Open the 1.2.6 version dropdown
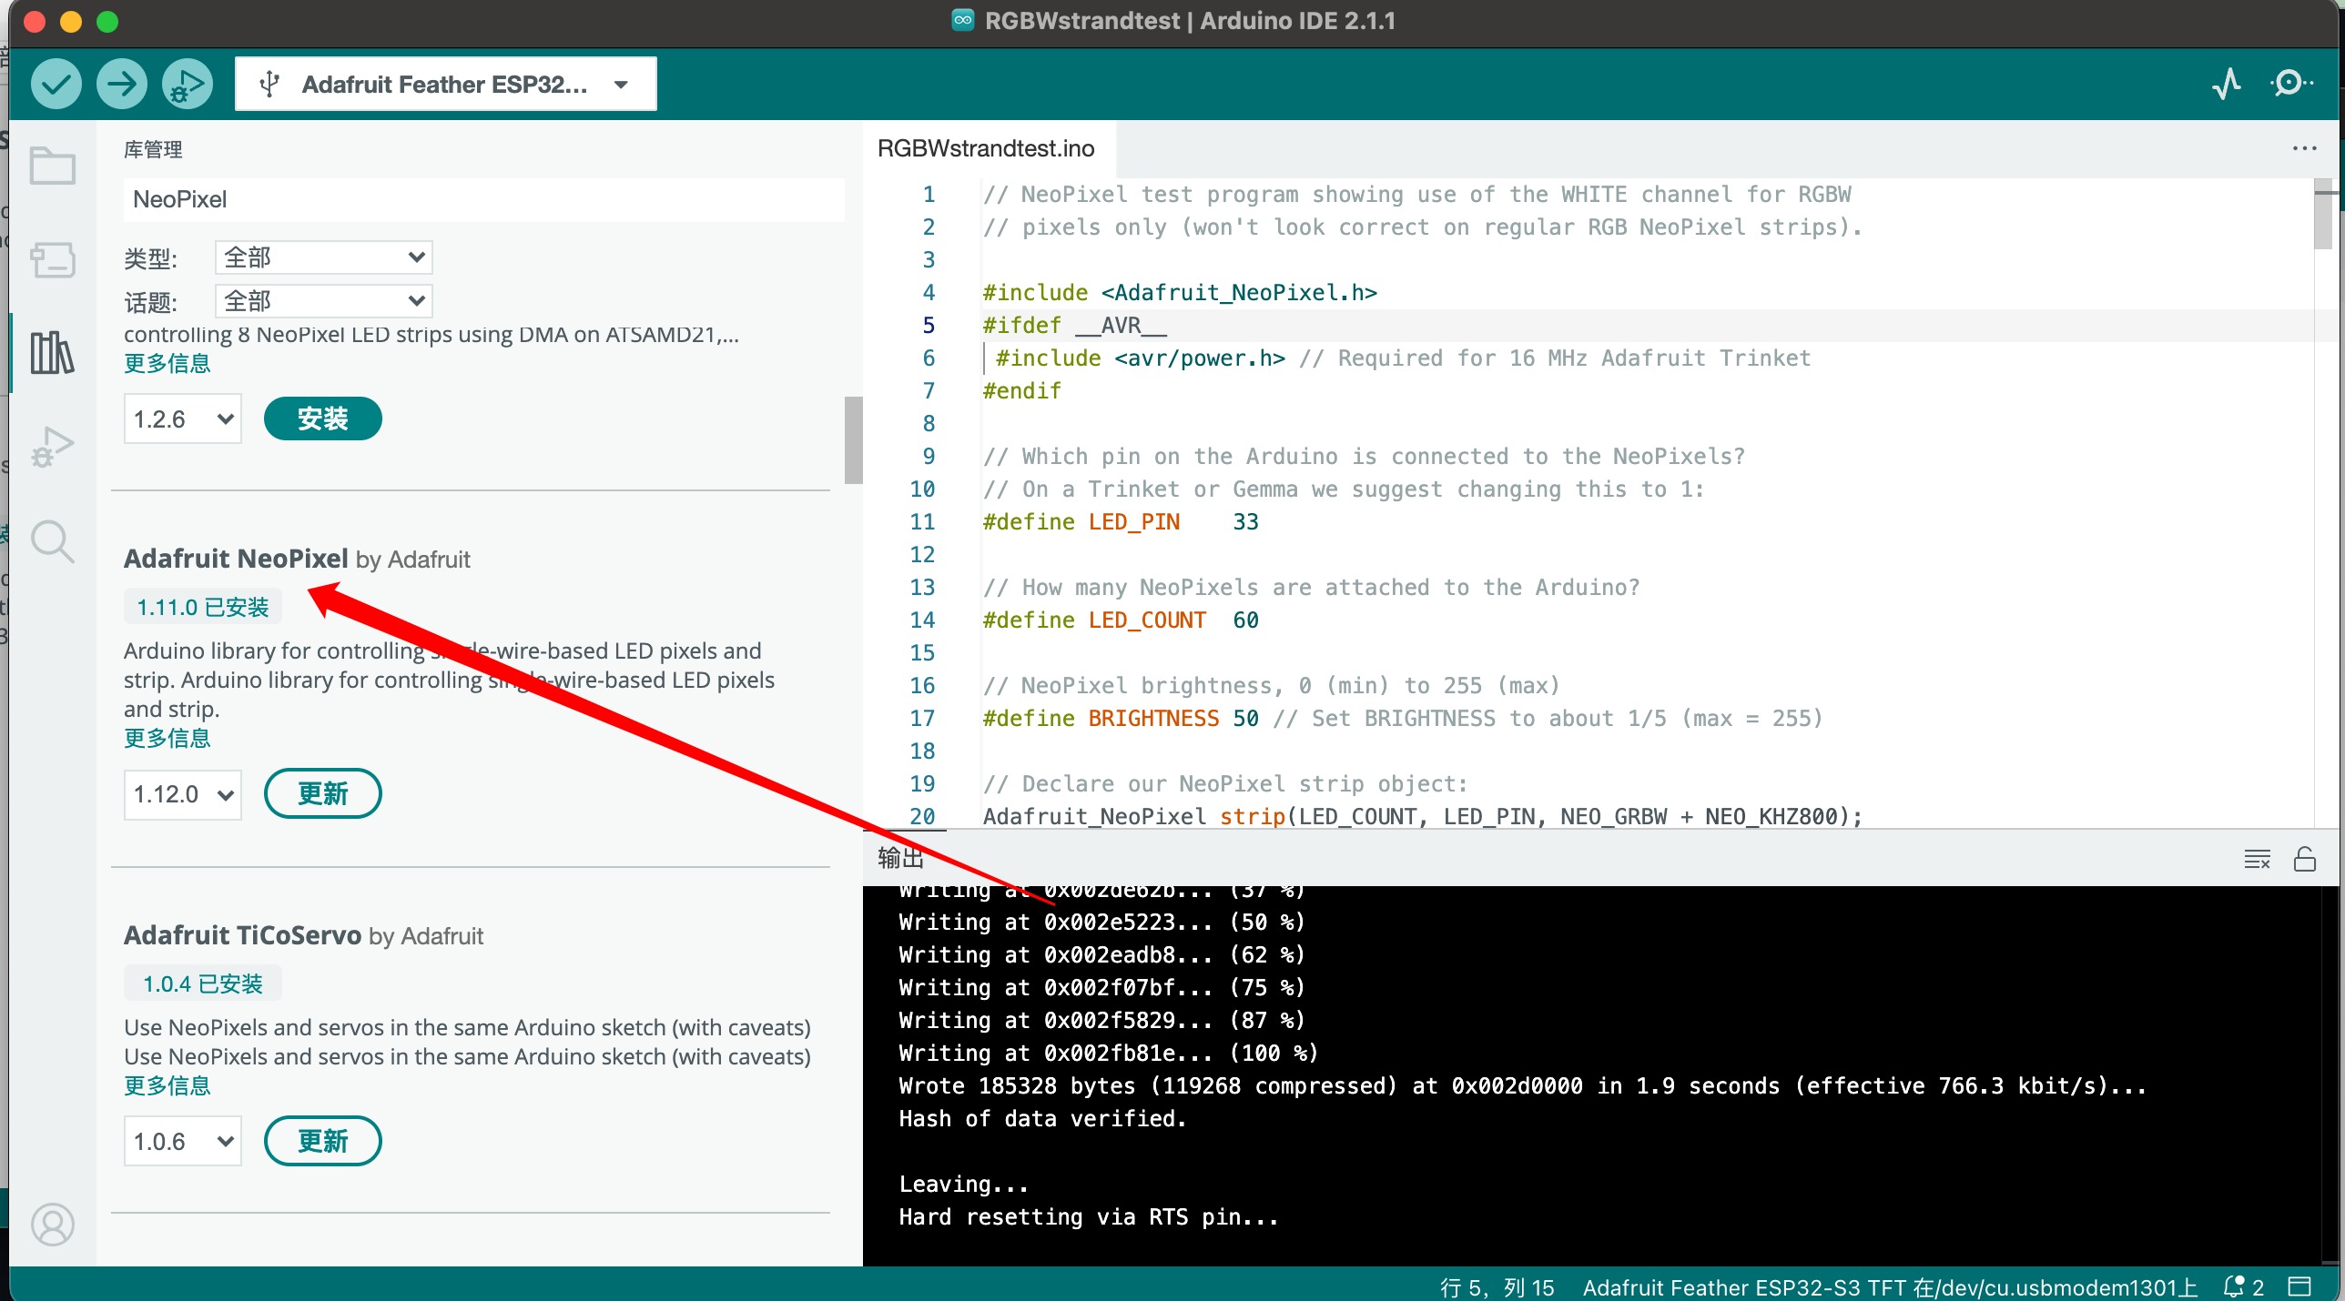This screenshot has height=1301, width=2345. [x=183, y=419]
